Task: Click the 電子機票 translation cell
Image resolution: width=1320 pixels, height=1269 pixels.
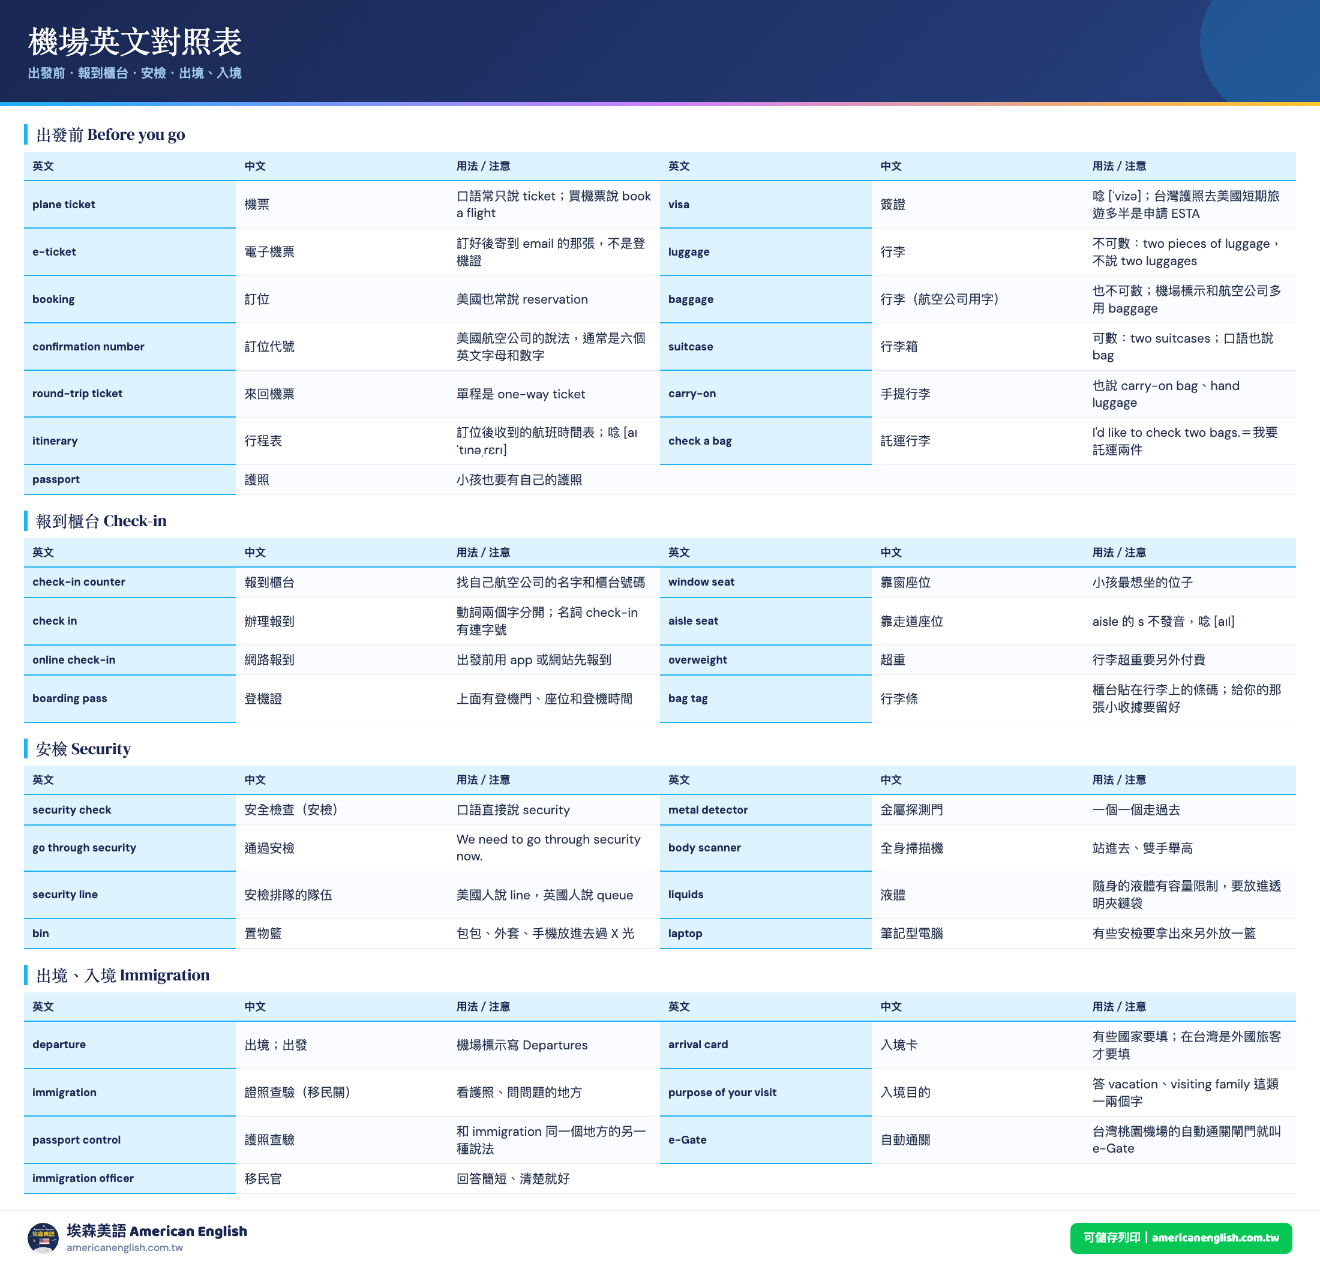Action: (x=341, y=252)
